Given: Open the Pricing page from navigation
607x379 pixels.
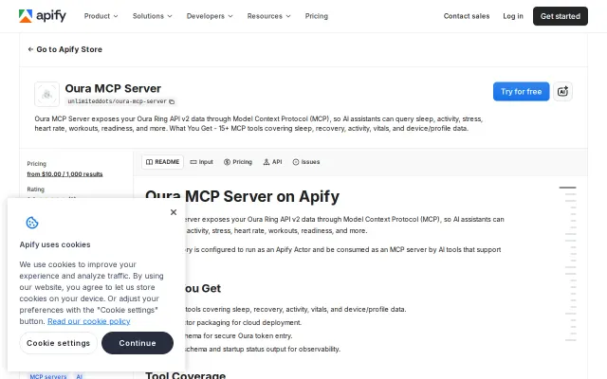Looking at the screenshot, I should [316, 16].
